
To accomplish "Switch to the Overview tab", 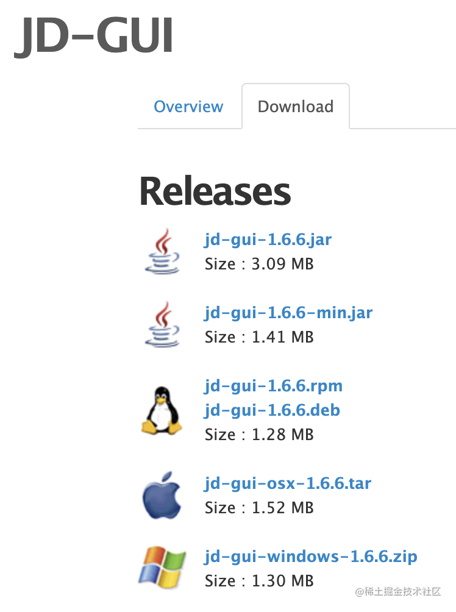I will coord(188,107).
